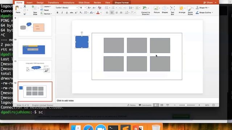The image size is (232, 130).
Task: Increase the font size
Action: 89,8
